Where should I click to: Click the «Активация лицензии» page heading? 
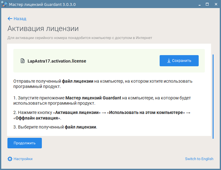(x=43, y=29)
